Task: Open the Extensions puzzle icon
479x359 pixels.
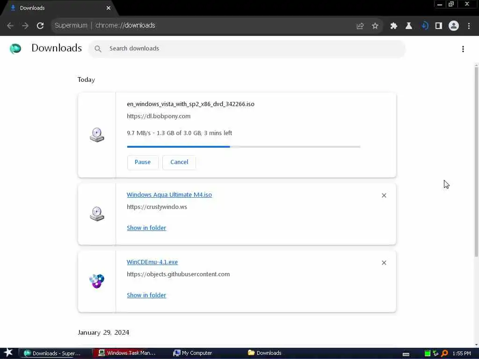Action: [x=394, y=26]
